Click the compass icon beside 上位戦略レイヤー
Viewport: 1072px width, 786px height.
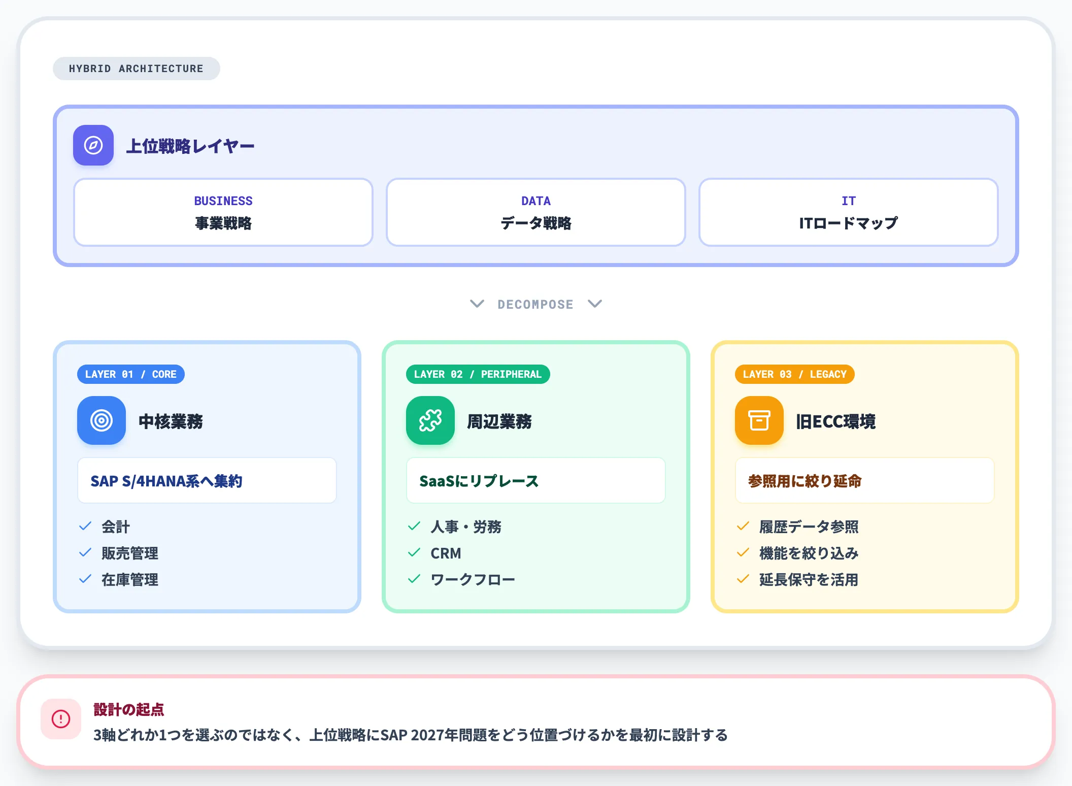coord(93,145)
